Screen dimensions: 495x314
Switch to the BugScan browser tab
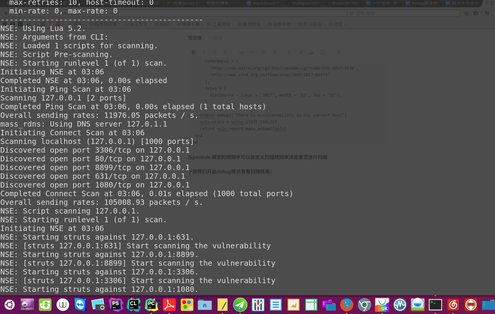tap(342, 3)
